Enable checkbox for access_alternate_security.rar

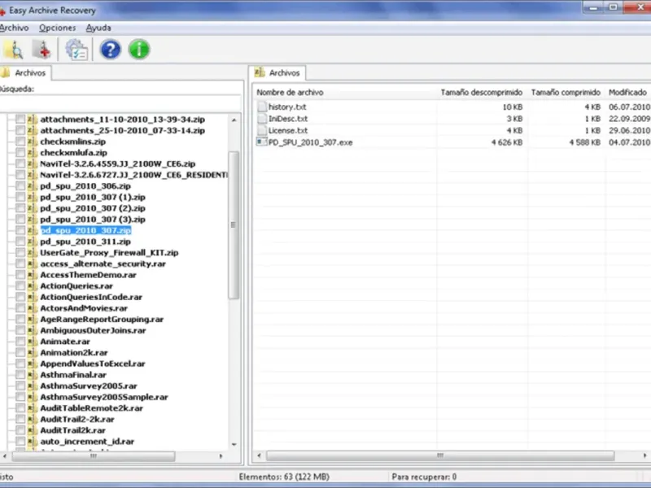[x=20, y=264]
